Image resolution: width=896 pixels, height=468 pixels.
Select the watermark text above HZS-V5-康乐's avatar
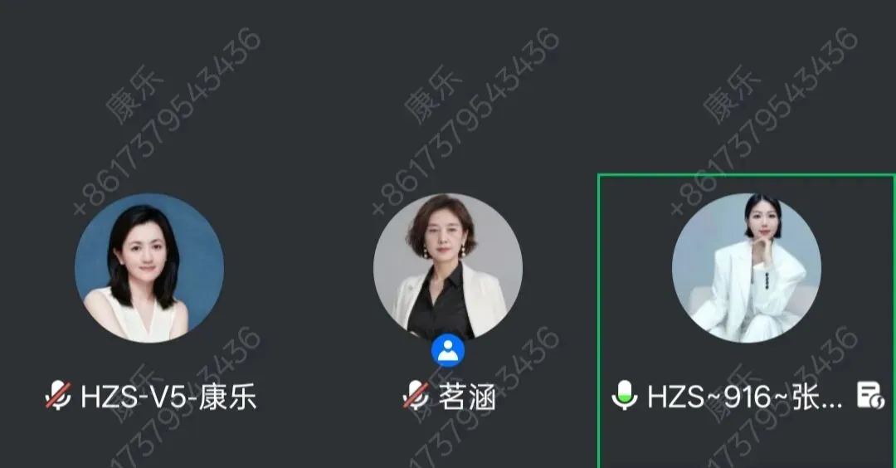coord(167,121)
